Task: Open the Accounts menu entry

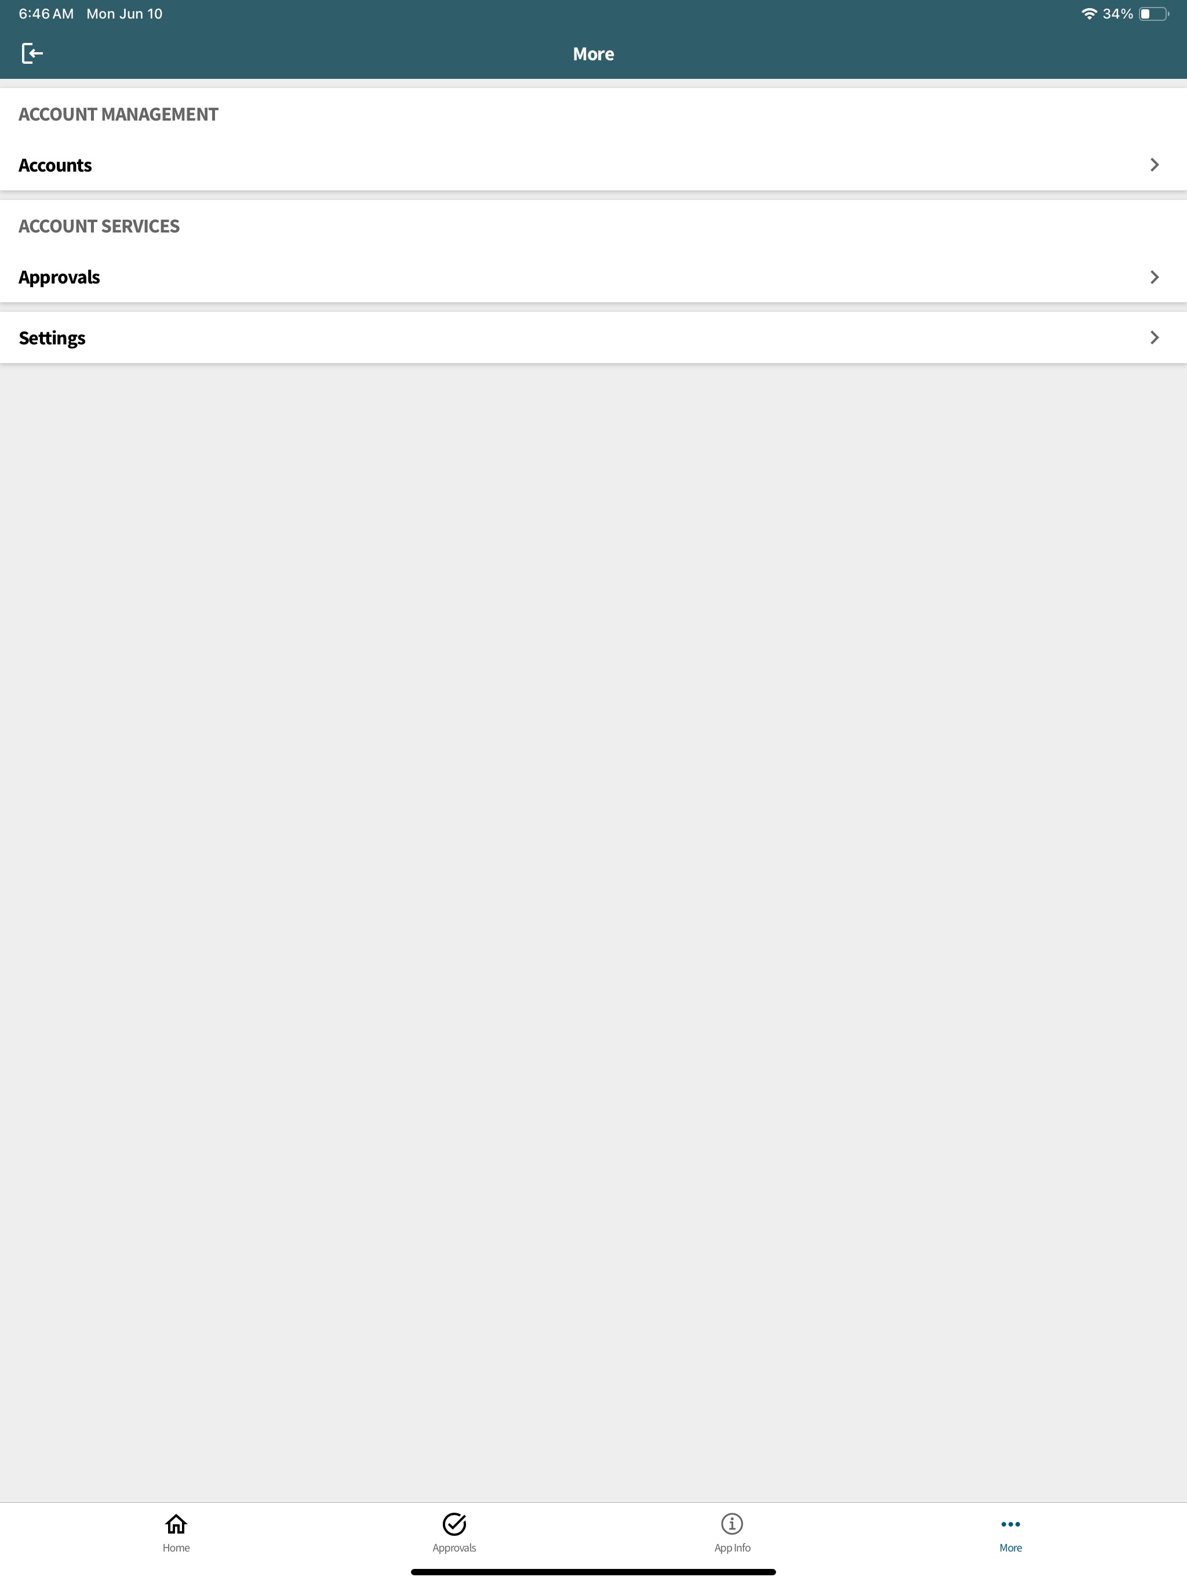Action: [593, 165]
